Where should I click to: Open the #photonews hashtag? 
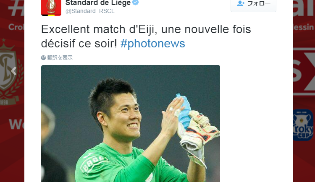152,43
